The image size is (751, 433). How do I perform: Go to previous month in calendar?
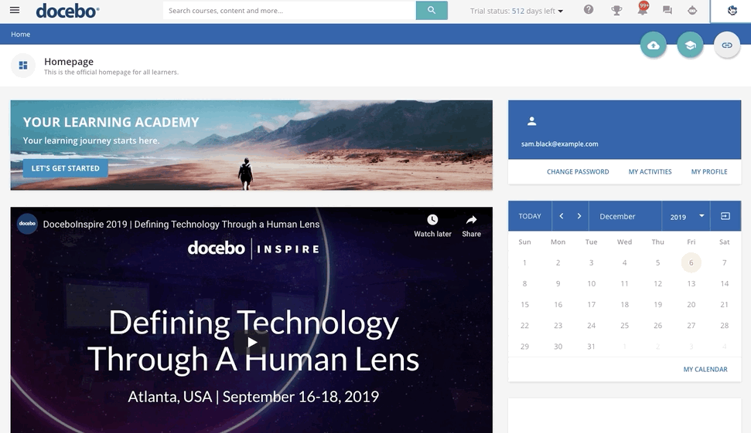(562, 216)
